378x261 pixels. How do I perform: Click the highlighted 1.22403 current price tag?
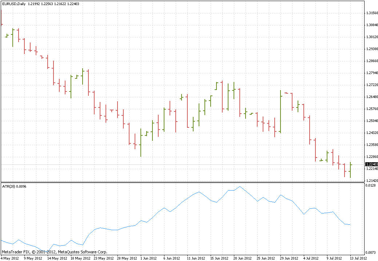pos(372,164)
